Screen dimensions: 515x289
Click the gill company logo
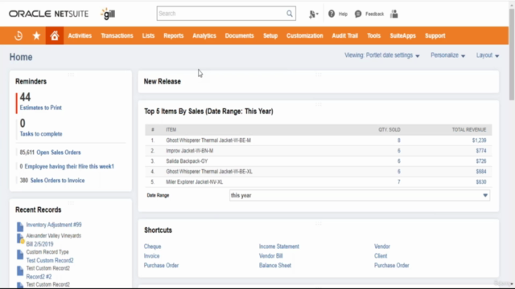pos(108,14)
